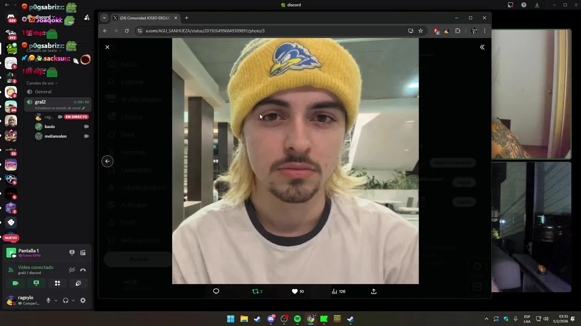Open the Chrome three-dot menu
581x326 pixels.
484,31
